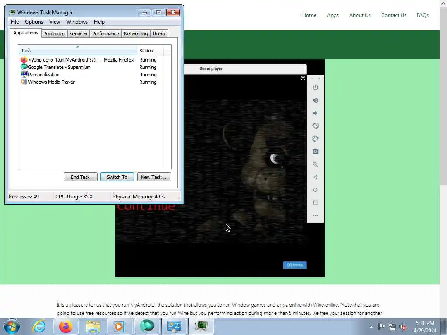This screenshot has width=447, height=335.
Task: Click the Android home circle icon
Action: tap(315, 190)
